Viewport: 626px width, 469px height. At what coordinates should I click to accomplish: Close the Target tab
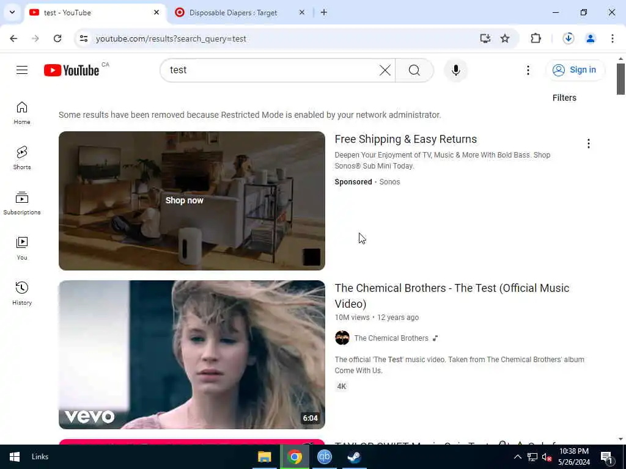(x=302, y=13)
